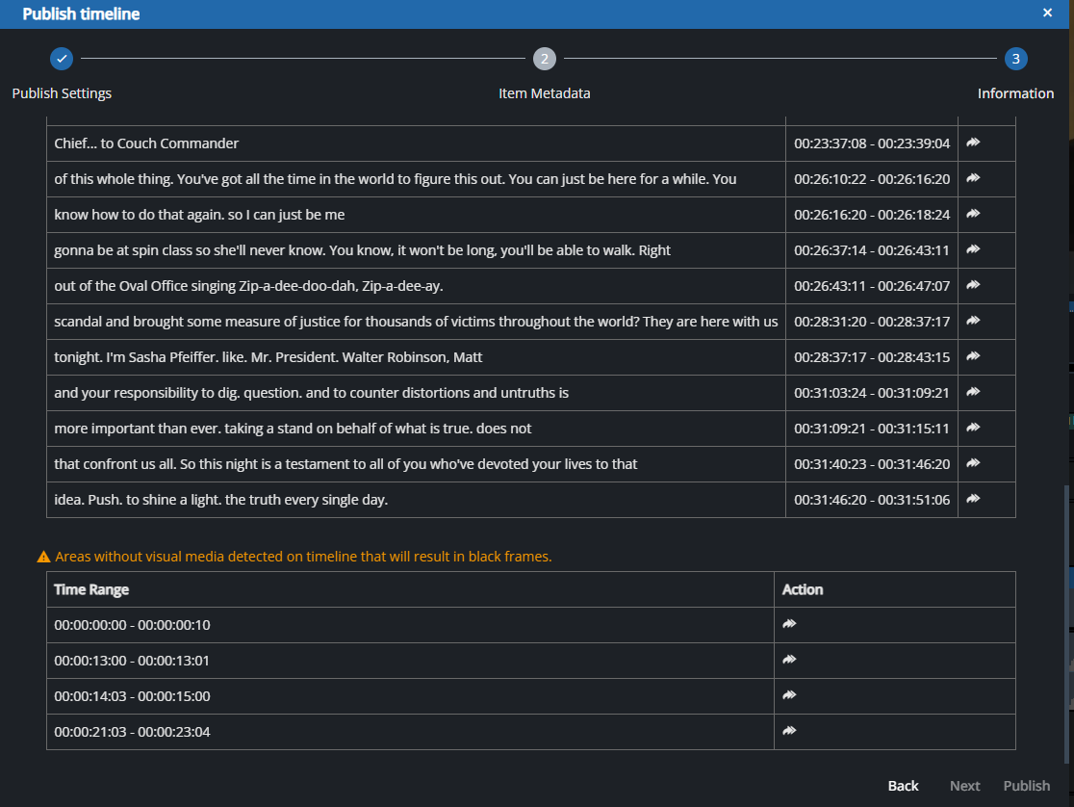1074x807 pixels.
Task: Jump to subtitle 'Chief... to Couch Commander' segment
Action: (972, 143)
